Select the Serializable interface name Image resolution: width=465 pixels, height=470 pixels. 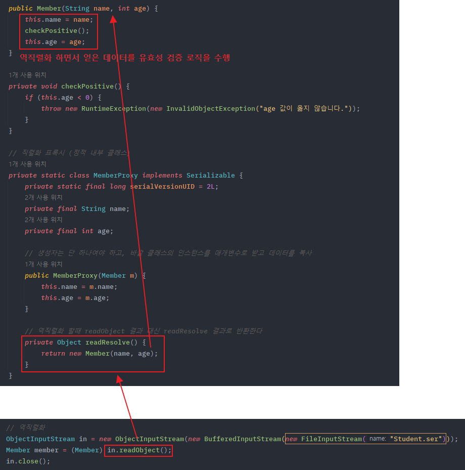pos(210,175)
